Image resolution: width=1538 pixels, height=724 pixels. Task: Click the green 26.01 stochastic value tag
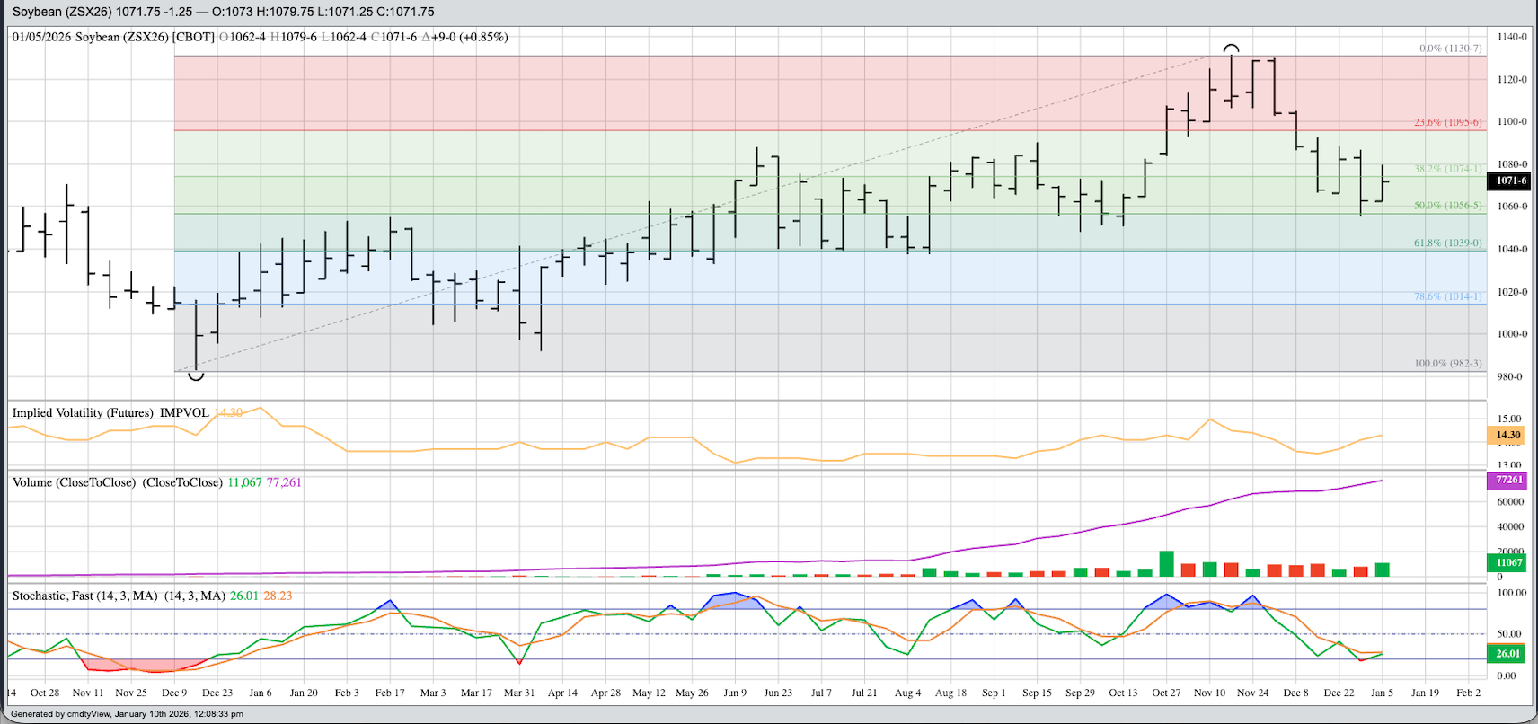pyautogui.click(x=1508, y=653)
